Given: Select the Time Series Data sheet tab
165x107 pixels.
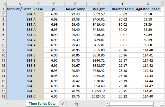Looking at the screenshot, I should [x=42, y=103].
